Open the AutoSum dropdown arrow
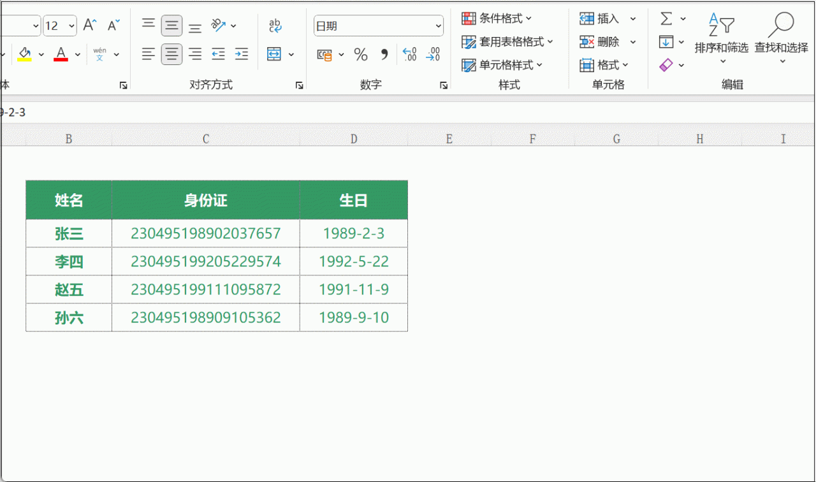This screenshot has height=482, width=816. (683, 18)
